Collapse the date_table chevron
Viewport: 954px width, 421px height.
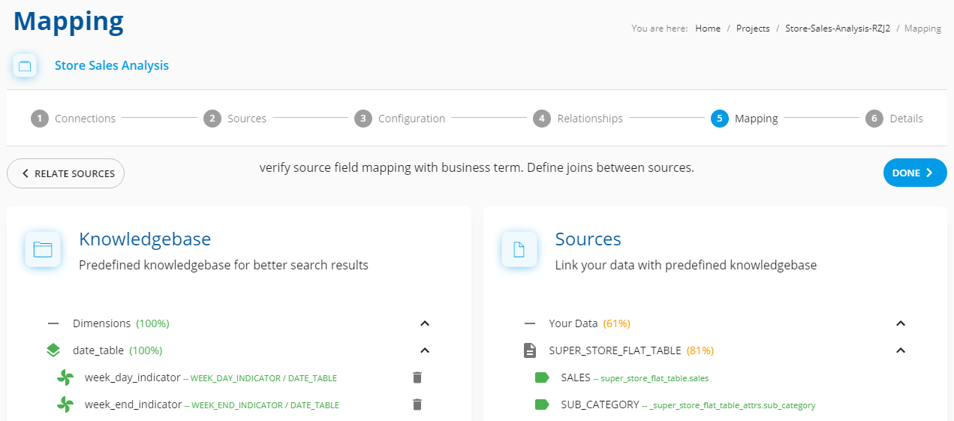tap(425, 350)
